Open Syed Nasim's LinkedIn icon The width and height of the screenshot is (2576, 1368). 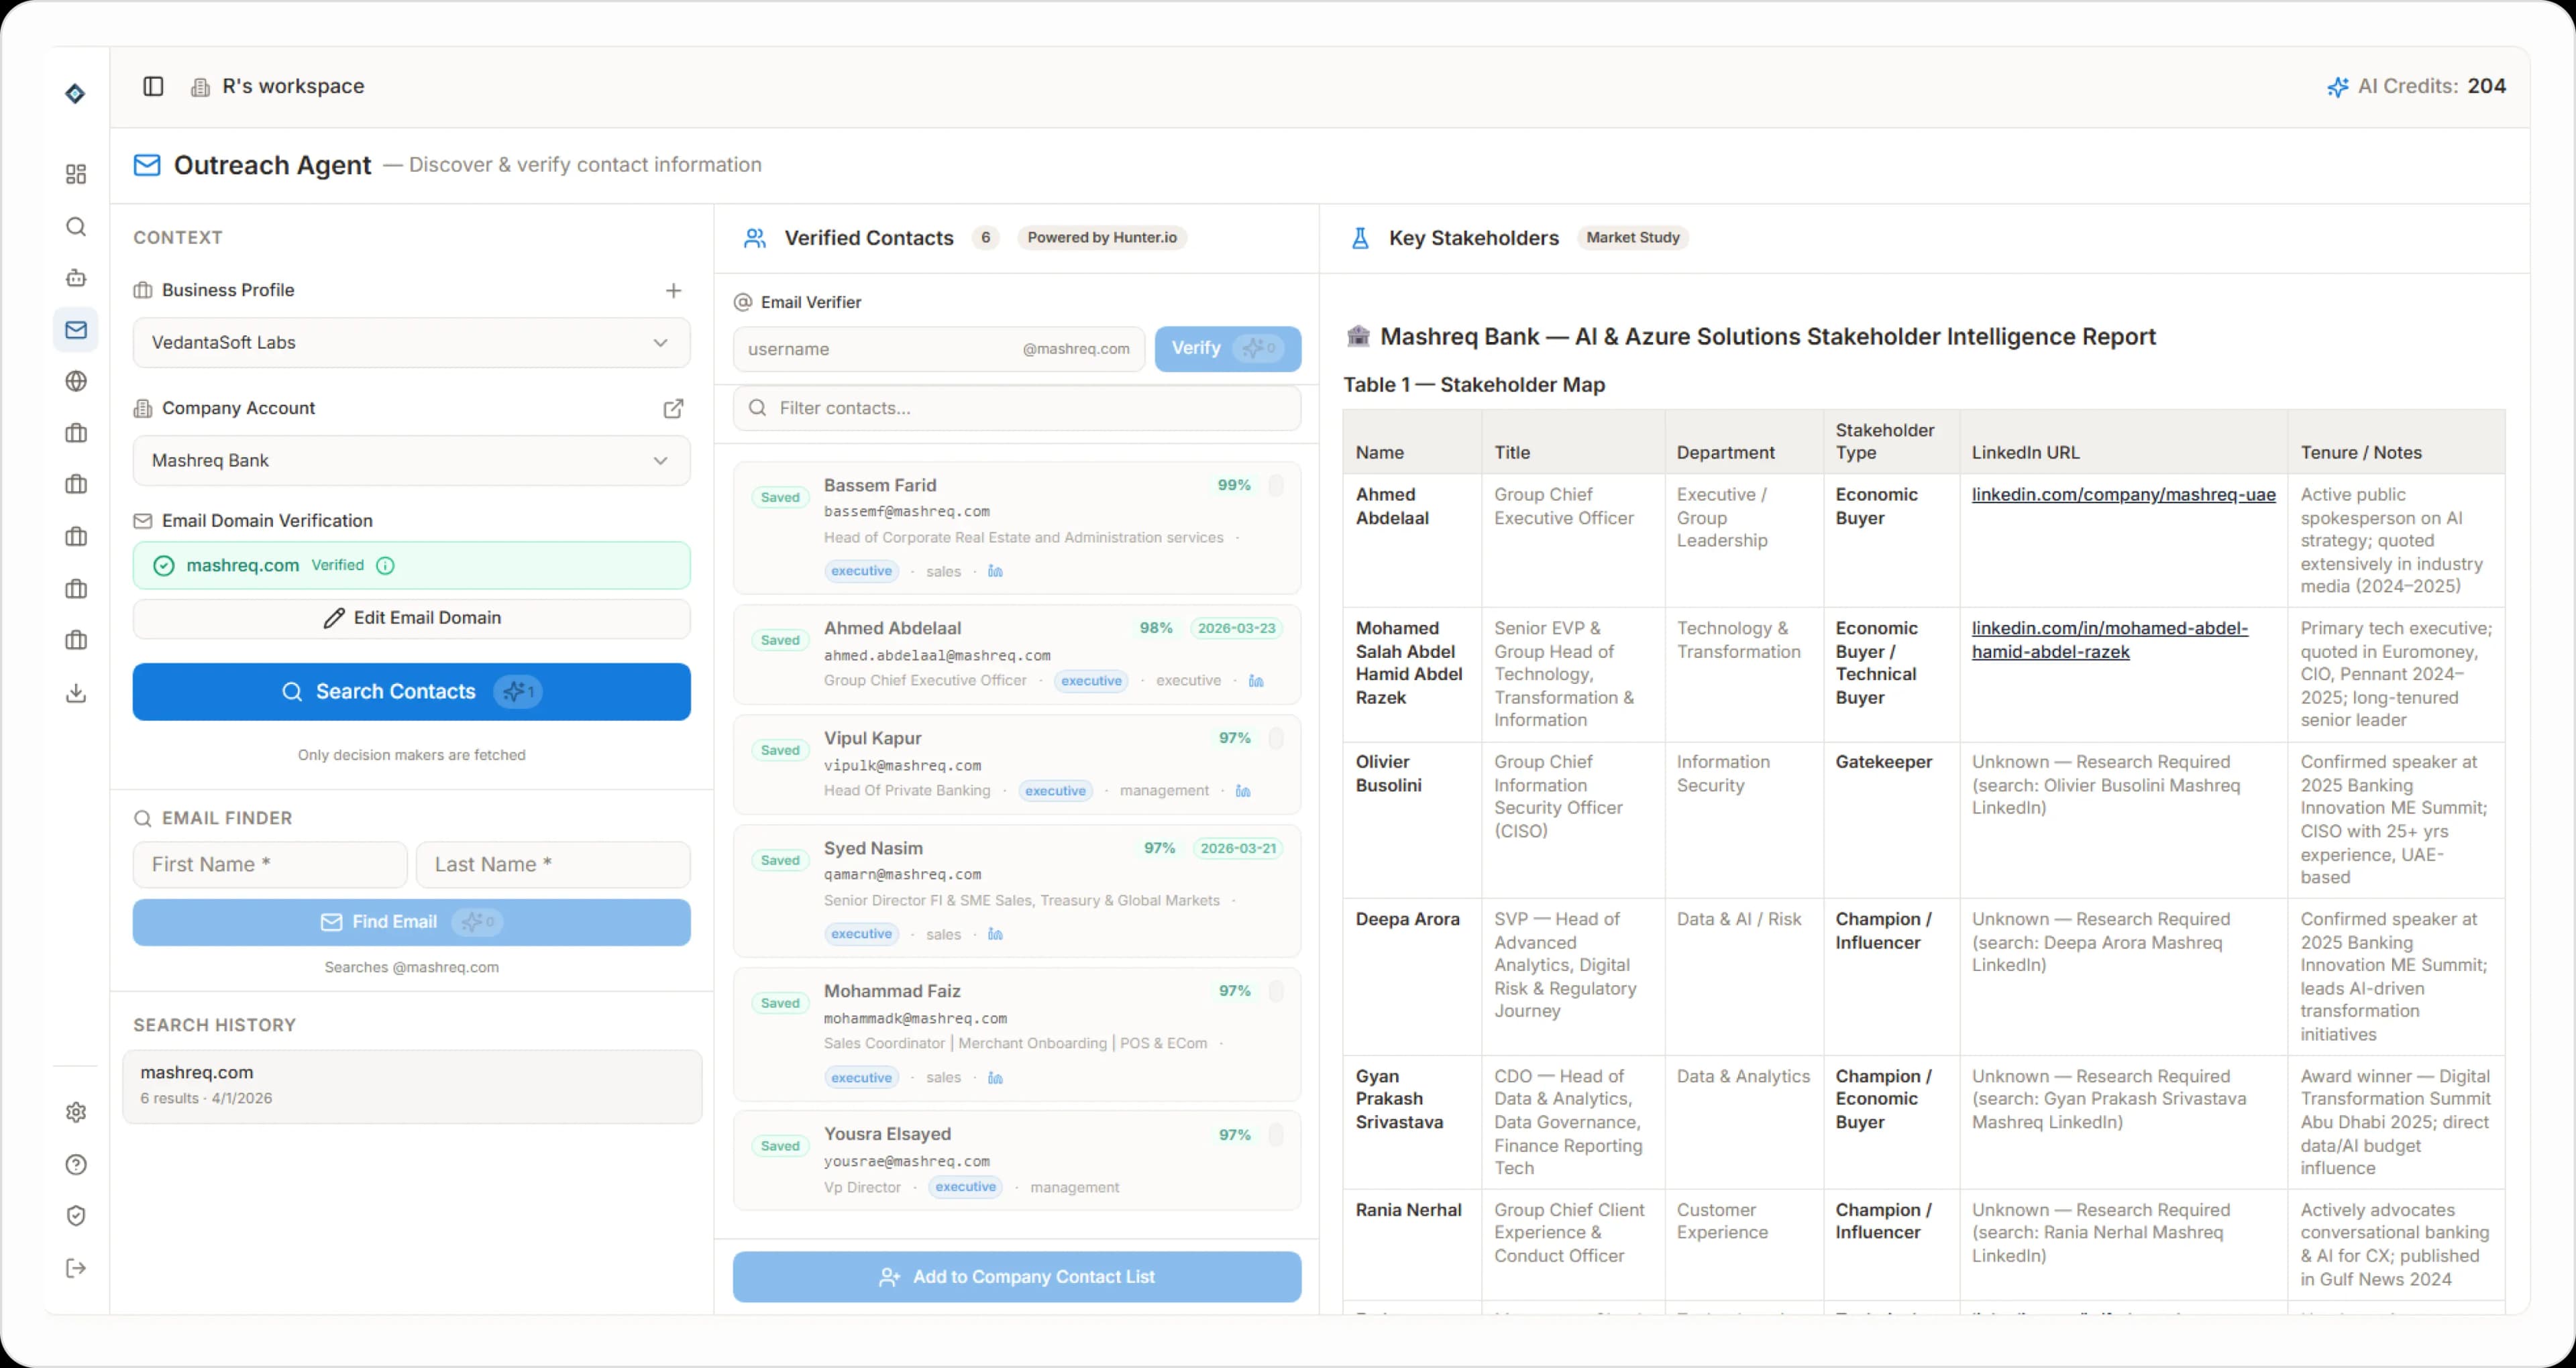pos(995,934)
